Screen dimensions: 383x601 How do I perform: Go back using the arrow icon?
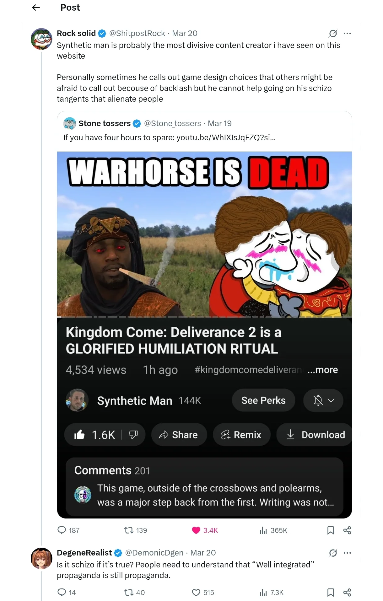click(36, 8)
